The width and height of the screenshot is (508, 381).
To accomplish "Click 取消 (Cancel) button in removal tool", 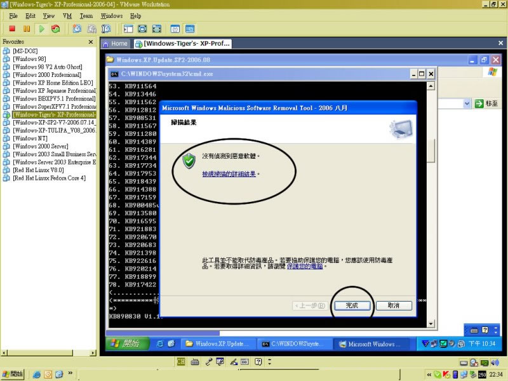I will (394, 305).
